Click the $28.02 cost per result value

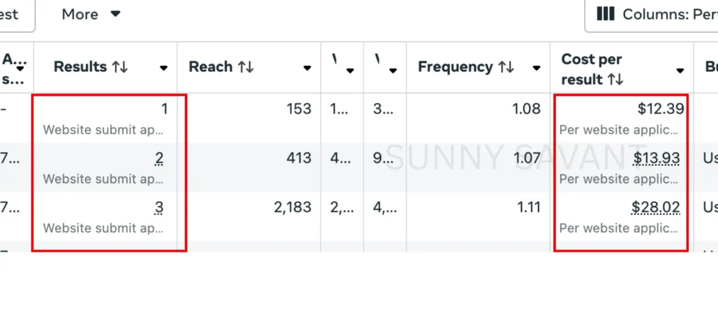point(656,207)
